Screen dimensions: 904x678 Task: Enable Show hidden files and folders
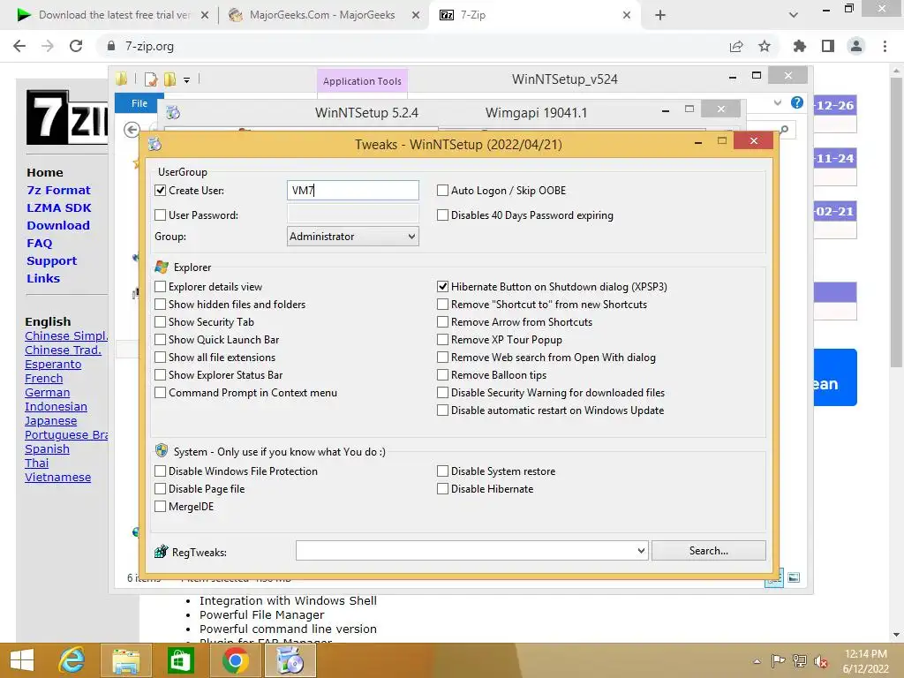point(161,305)
